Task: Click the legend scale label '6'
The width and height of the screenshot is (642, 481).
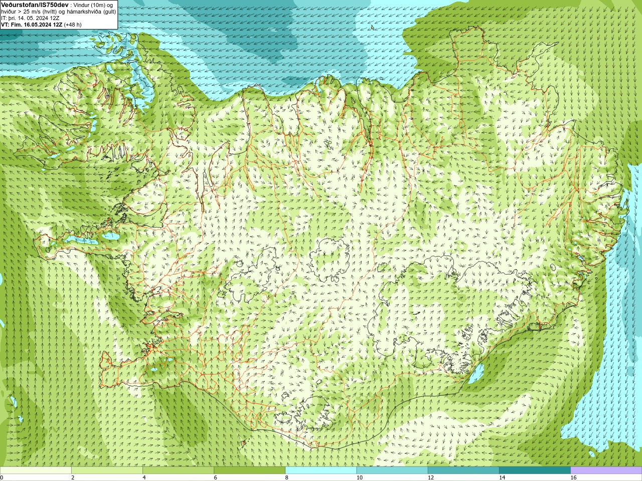Action: coord(215,477)
